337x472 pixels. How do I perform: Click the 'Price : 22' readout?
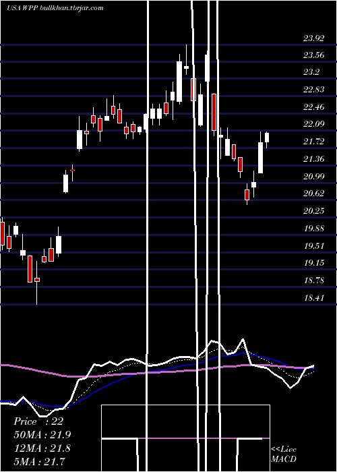pos(38,421)
